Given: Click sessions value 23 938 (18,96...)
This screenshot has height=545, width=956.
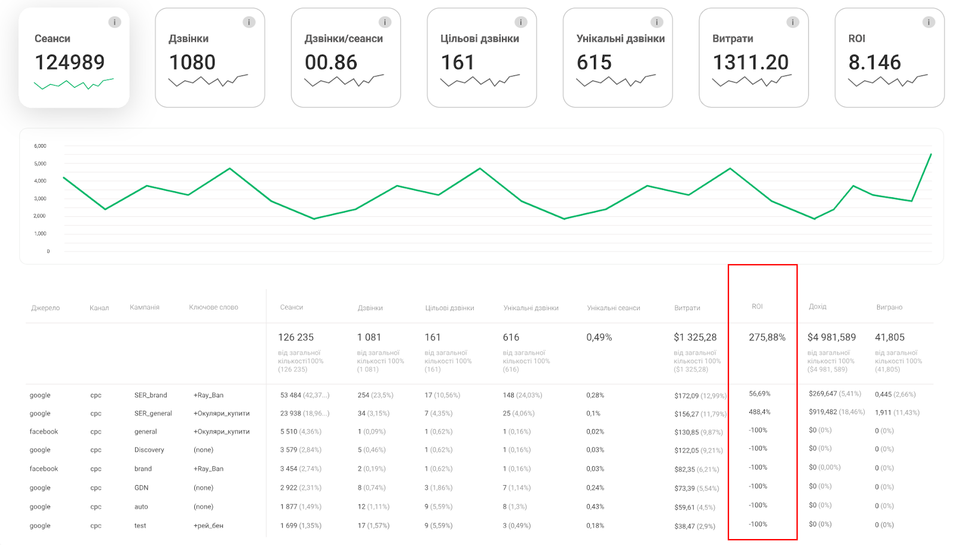Looking at the screenshot, I should 305,413.
